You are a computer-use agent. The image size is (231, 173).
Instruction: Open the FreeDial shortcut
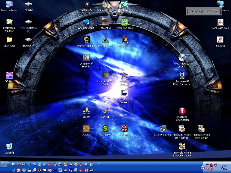(x=221, y=42)
